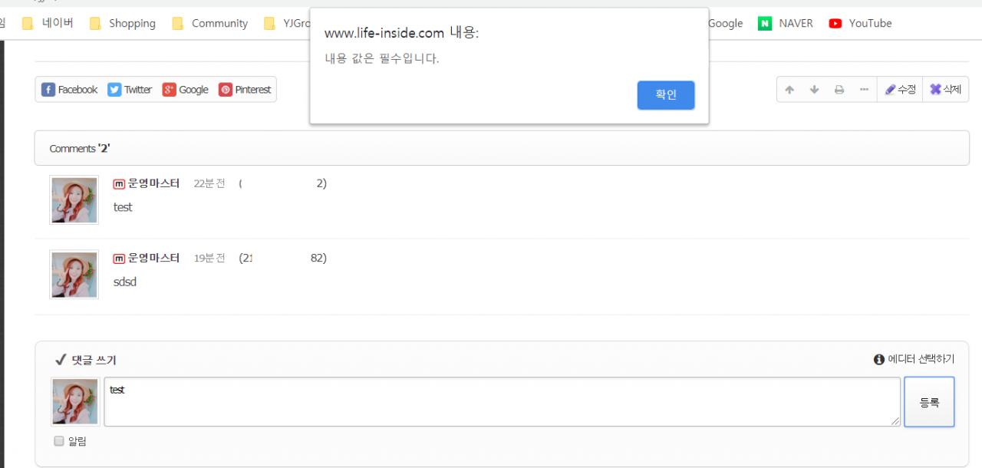
Task: Share the post via Facebook button
Action: point(71,90)
